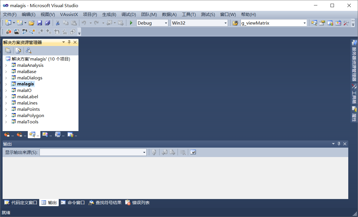This screenshot has height=217, width=358.
Task: Open the New Project dropdown arrow
Action: click(x=14, y=23)
